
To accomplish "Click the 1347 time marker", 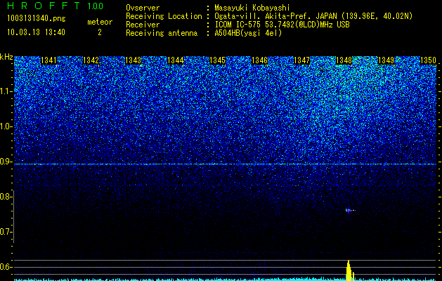I will (301, 60).
